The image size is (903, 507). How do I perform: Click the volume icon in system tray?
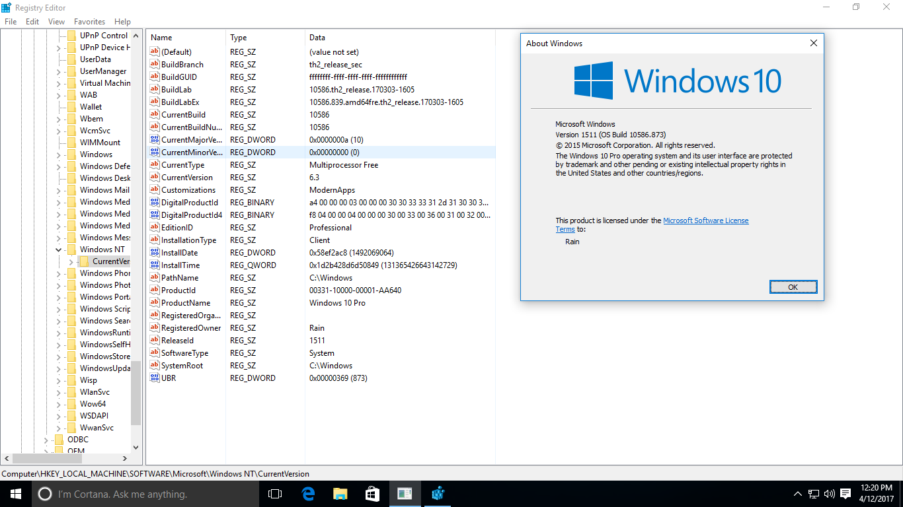click(x=830, y=494)
